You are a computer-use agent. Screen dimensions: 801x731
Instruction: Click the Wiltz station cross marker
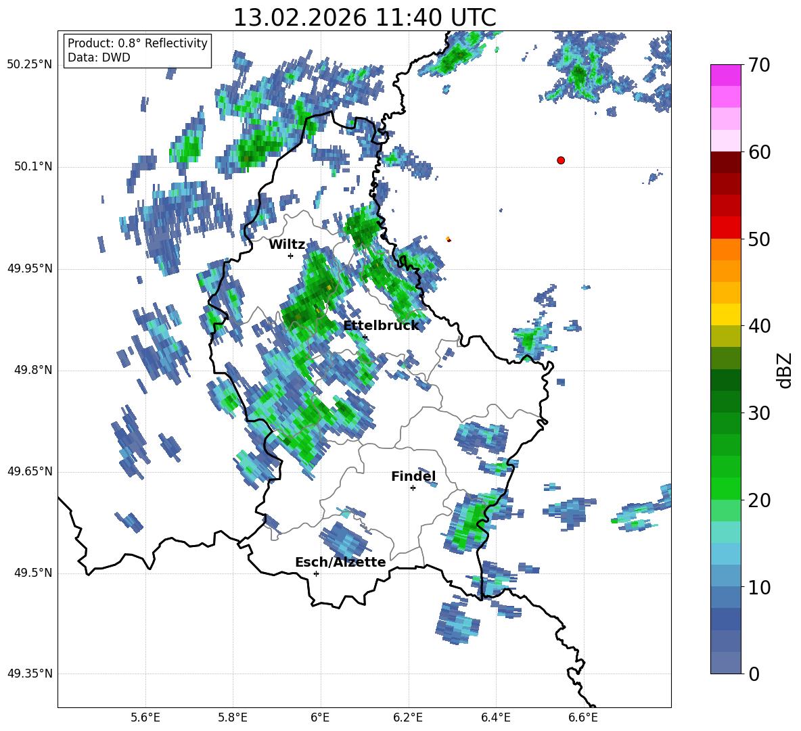point(290,256)
